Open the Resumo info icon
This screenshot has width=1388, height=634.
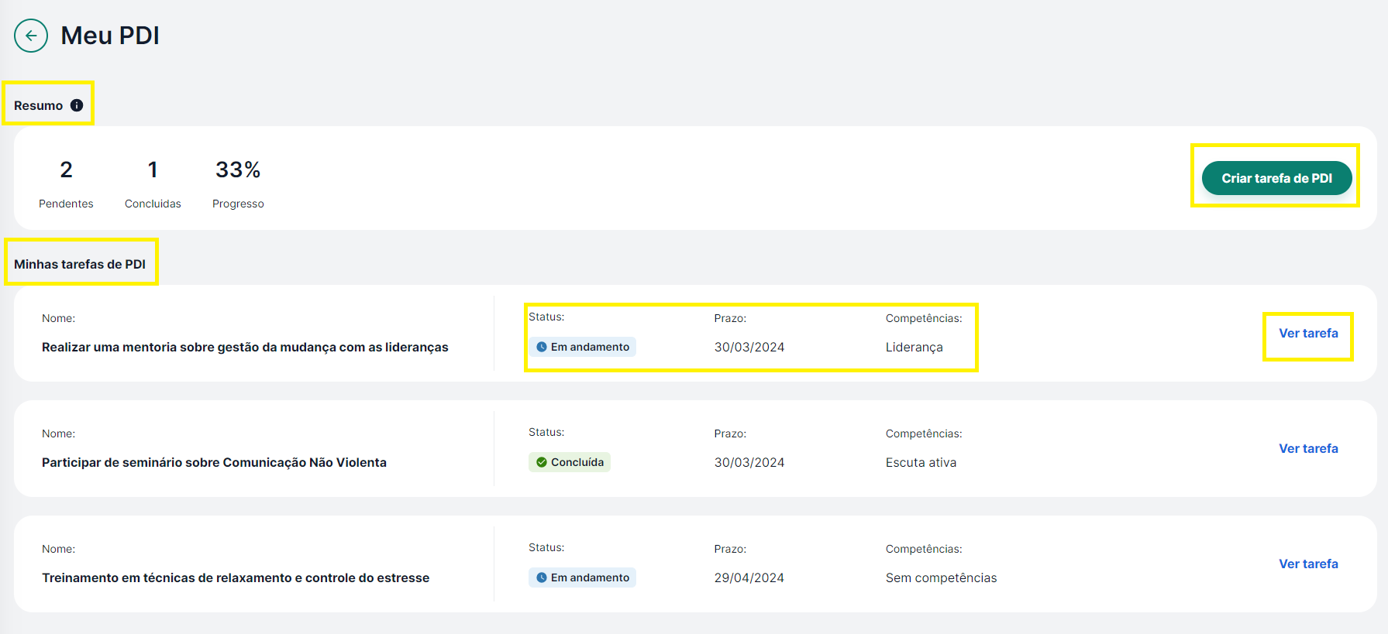point(77,105)
